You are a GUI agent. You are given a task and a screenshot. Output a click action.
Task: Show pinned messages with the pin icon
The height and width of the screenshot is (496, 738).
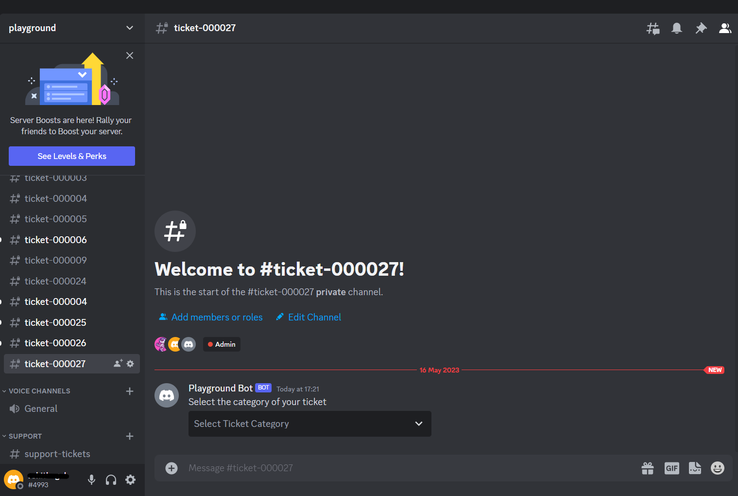tap(701, 28)
